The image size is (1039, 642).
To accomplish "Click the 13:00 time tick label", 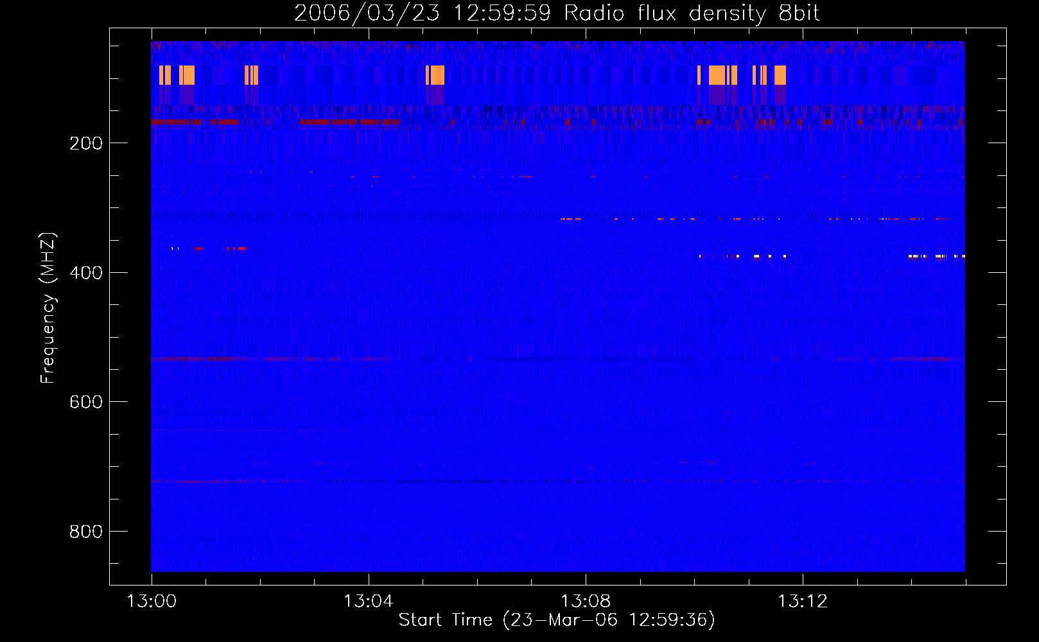I will point(152,602).
